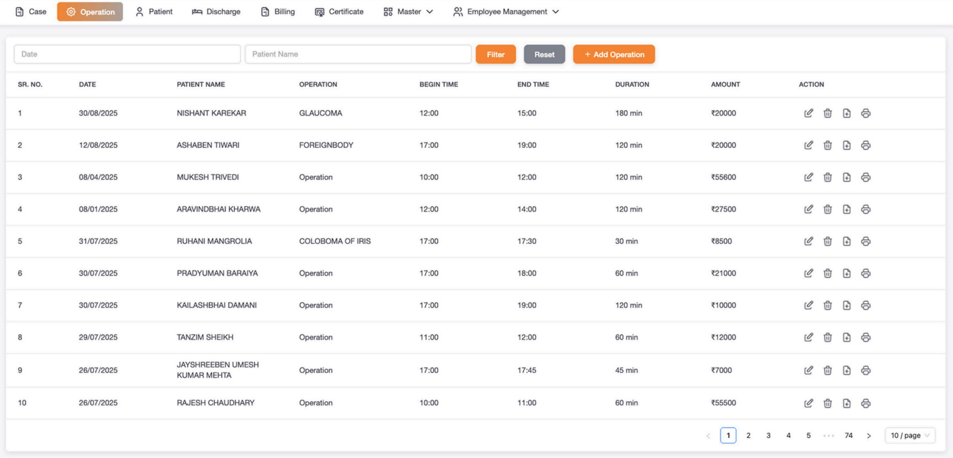Edit Nishant Karekar's operation record

pyautogui.click(x=808, y=113)
